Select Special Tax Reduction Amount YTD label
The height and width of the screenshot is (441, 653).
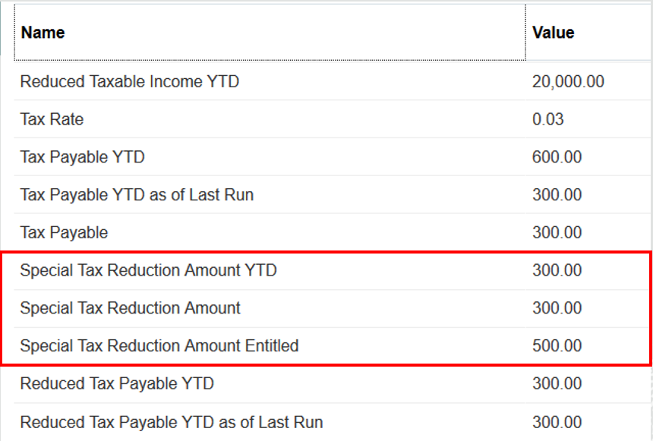tap(148, 270)
